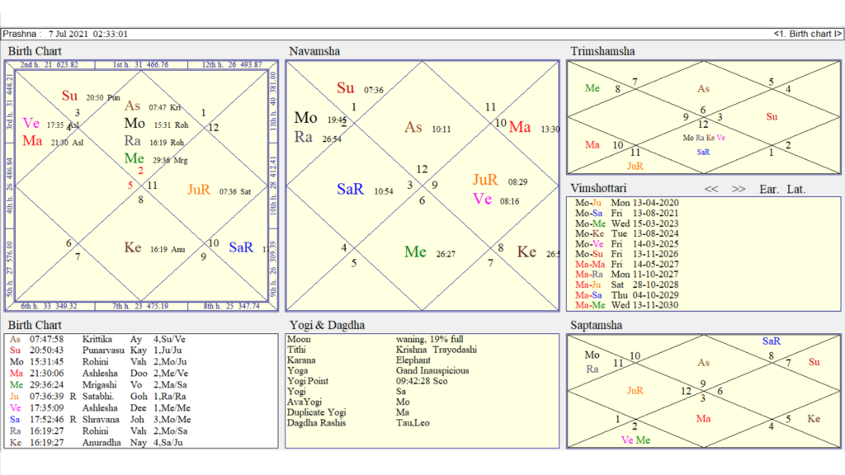
Task: Click Me 29:36 Mrg in the Birth Chart diagram
Action: [x=156, y=159]
